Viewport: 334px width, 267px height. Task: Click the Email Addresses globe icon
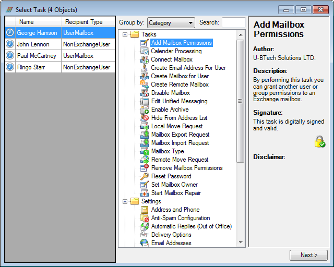pos(145,242)
